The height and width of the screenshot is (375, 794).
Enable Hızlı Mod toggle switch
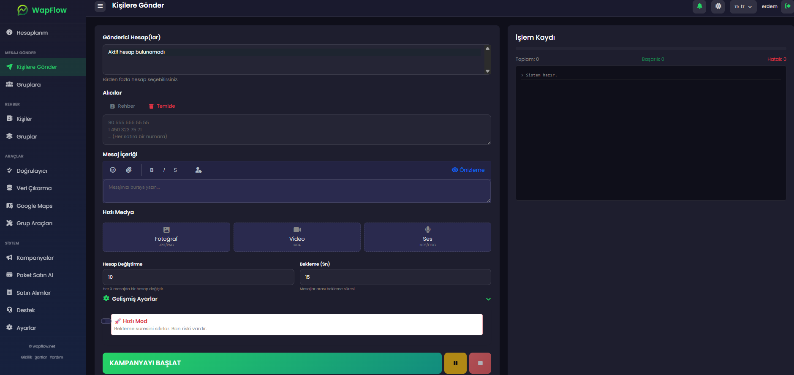(x=106, y=321)
